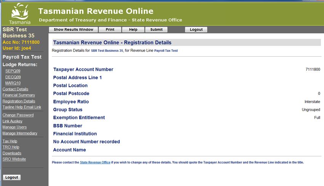Image resolution: width=324 pixels, height=186 pixels.
Task: Click 'SBR Test Business 35' in the subtitle
Action: click(107, 51)
